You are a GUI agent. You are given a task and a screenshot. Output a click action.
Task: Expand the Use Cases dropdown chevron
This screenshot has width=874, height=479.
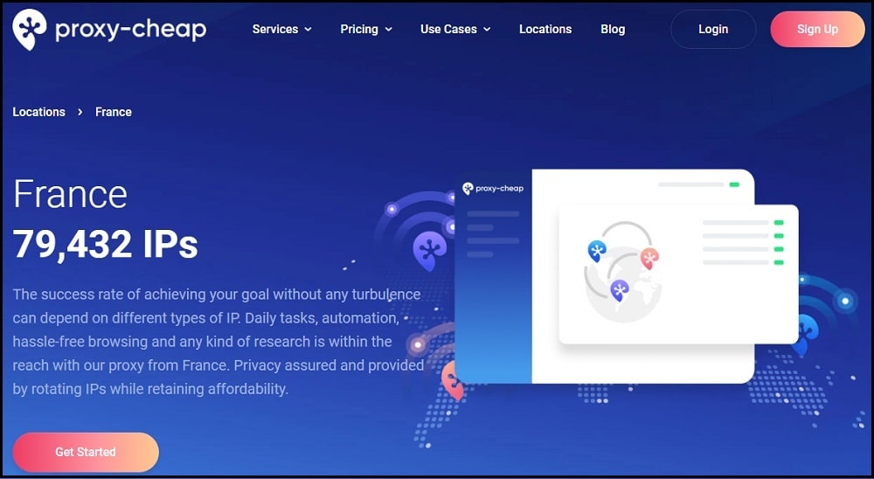pyautogui.click(x=487, y=30)
